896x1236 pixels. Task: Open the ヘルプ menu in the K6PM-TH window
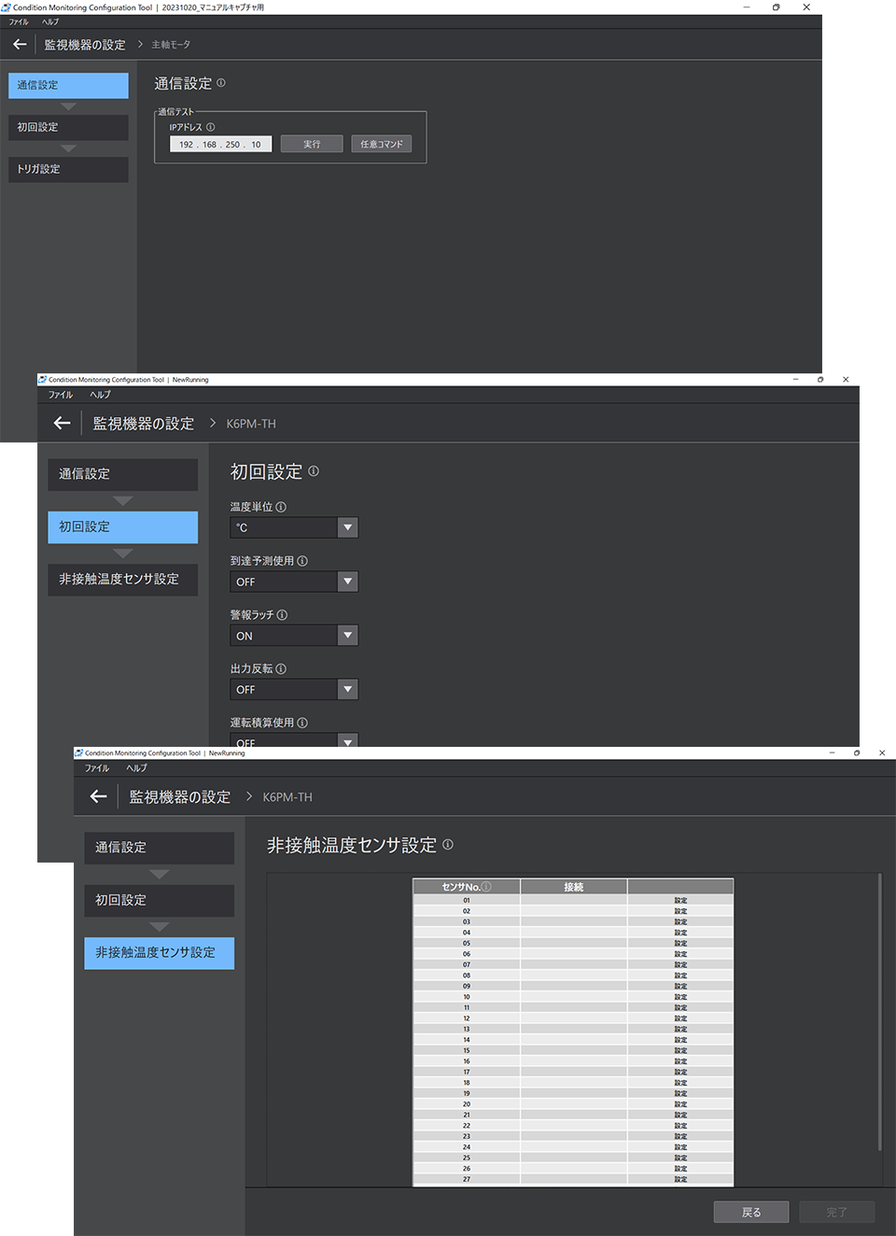coord(99,394)
